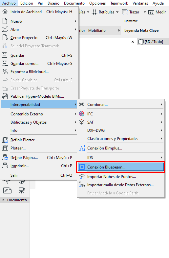Select the camera tool in toolbox
Viewport: 169px width, 258px height.
click(x=22, y=190)
